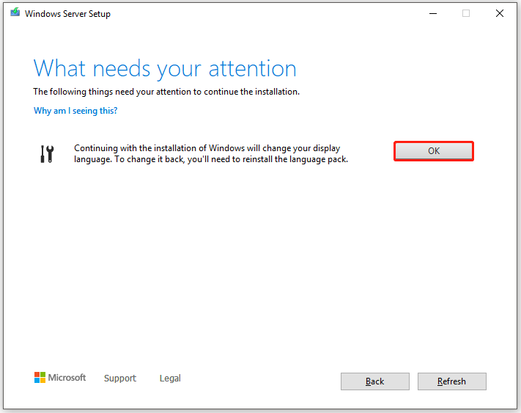Click the Windows Server Setup title bar icon
This screenshot has height=413, width=521.
pos(15,12)
